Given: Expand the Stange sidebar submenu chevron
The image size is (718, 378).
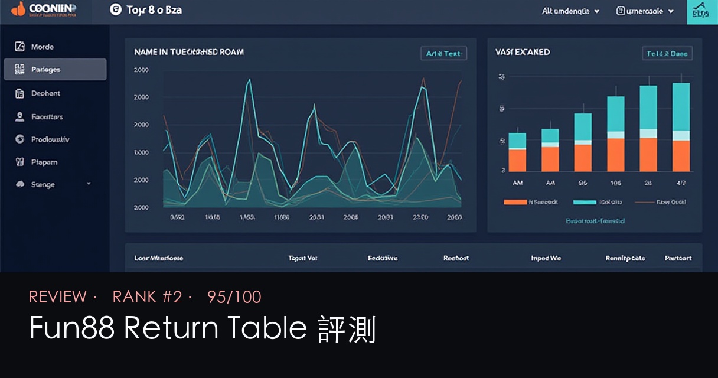Looking at the screenshot, I should (88, 184).
